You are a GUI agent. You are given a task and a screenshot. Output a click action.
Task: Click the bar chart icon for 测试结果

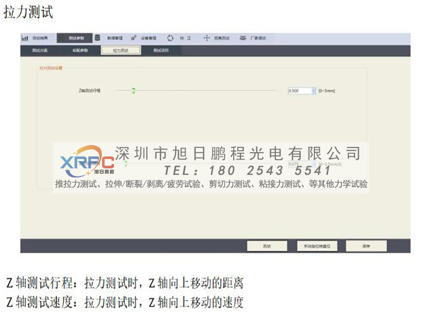click(x=25, y=38)
